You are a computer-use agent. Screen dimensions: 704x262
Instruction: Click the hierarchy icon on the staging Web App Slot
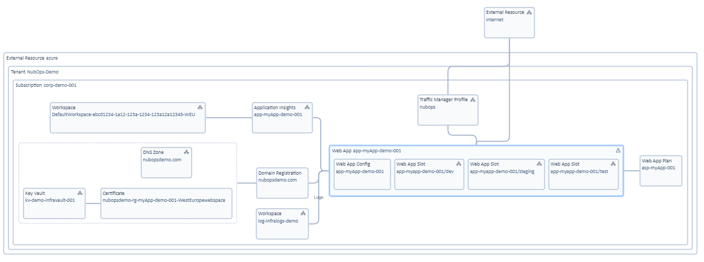[x=540, y=164]
